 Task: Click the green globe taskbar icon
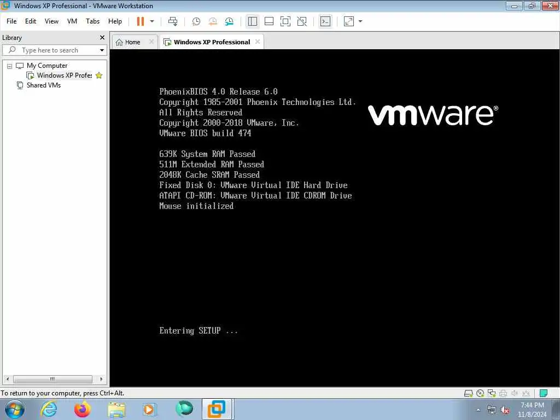point(184,409)
